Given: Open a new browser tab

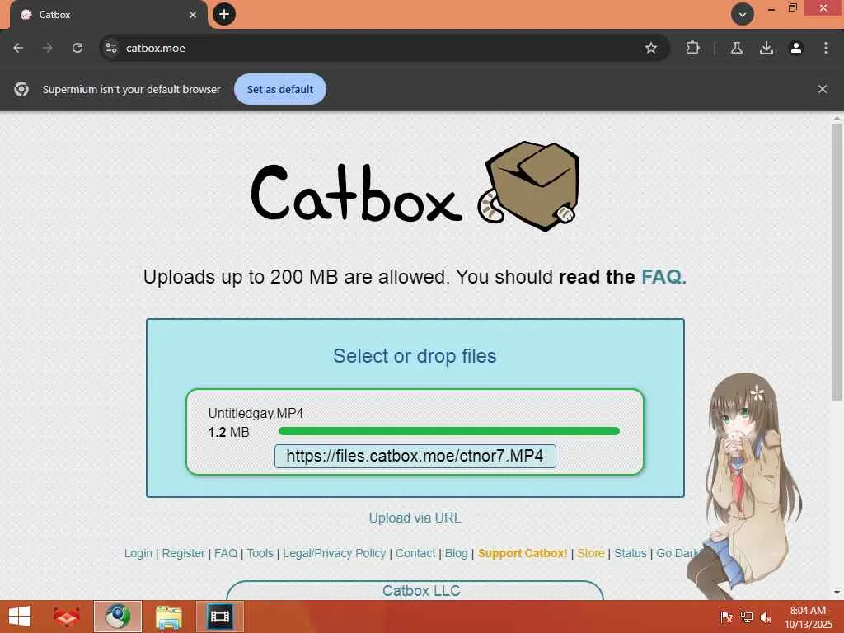Looking at the screenshot, I should click(x=224, y=15).
